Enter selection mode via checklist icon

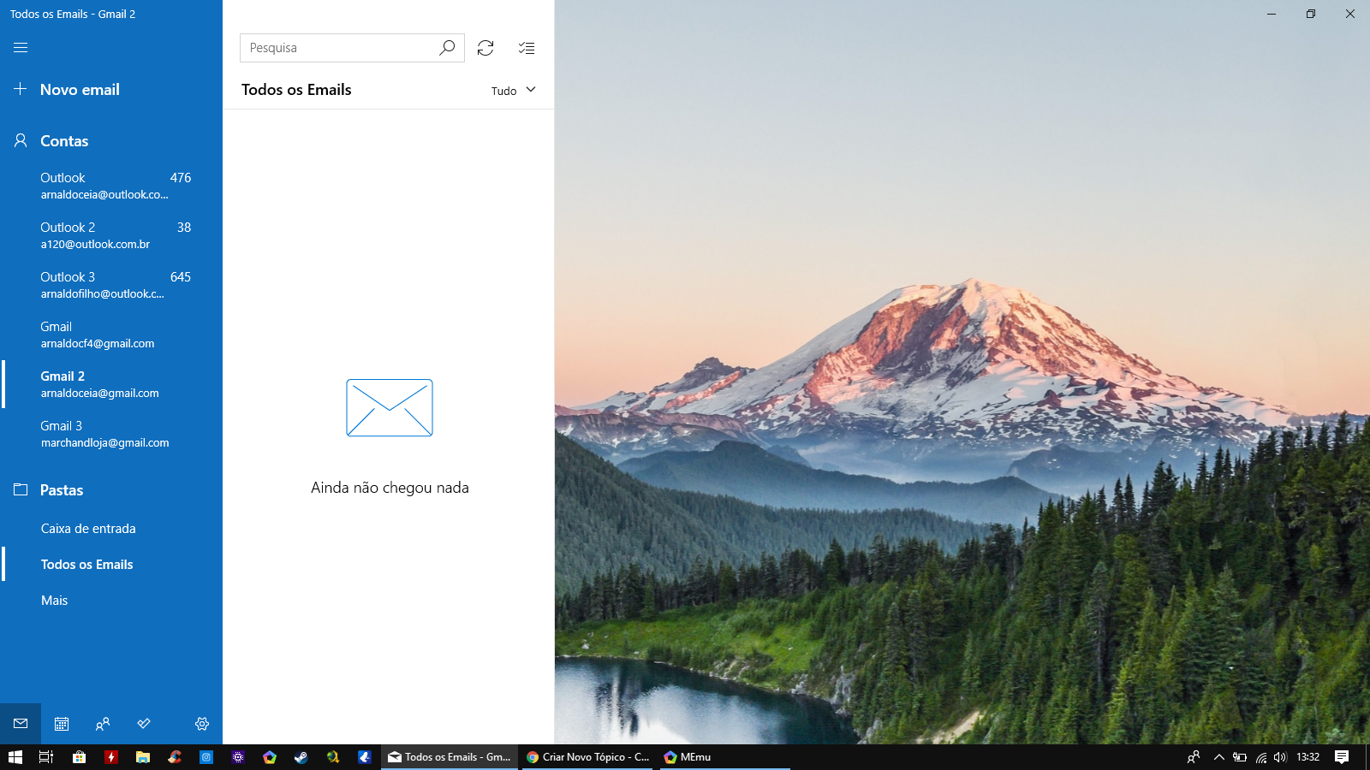(527, 48)
